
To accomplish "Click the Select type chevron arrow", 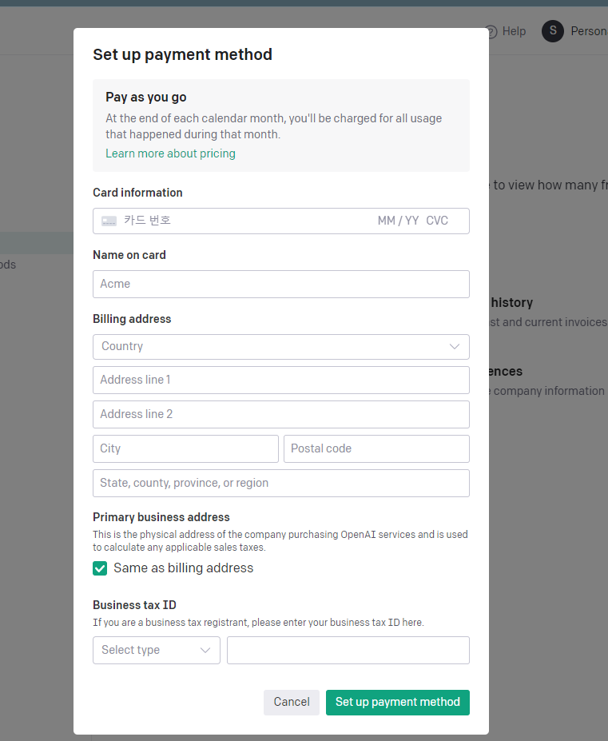I will coord(205,650).
